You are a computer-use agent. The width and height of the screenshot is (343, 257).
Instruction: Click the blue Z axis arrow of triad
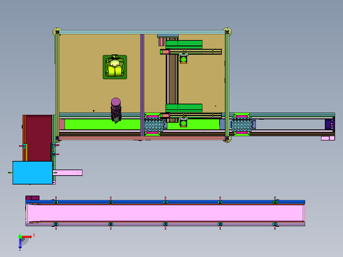click(x=20, y=243)
